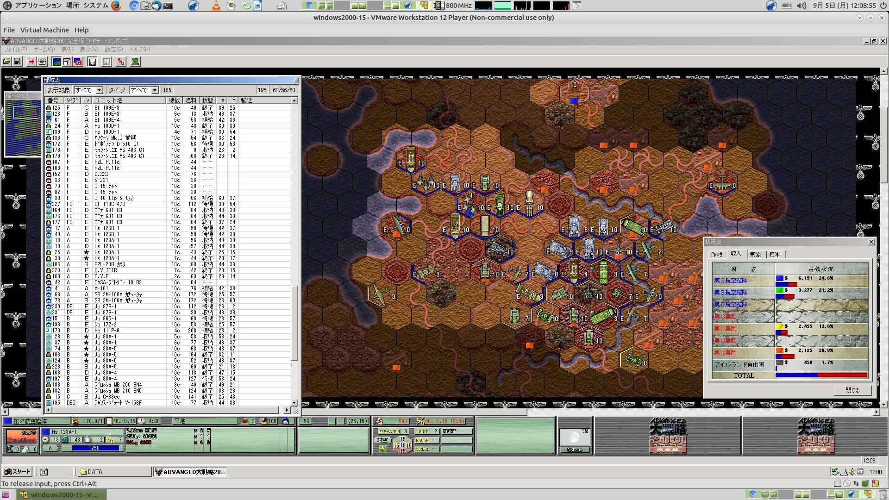Viewport: 889px width, 500px height.
Task: Click the save floppy disk toolbar icon
Action: click(x=18, y=62)
